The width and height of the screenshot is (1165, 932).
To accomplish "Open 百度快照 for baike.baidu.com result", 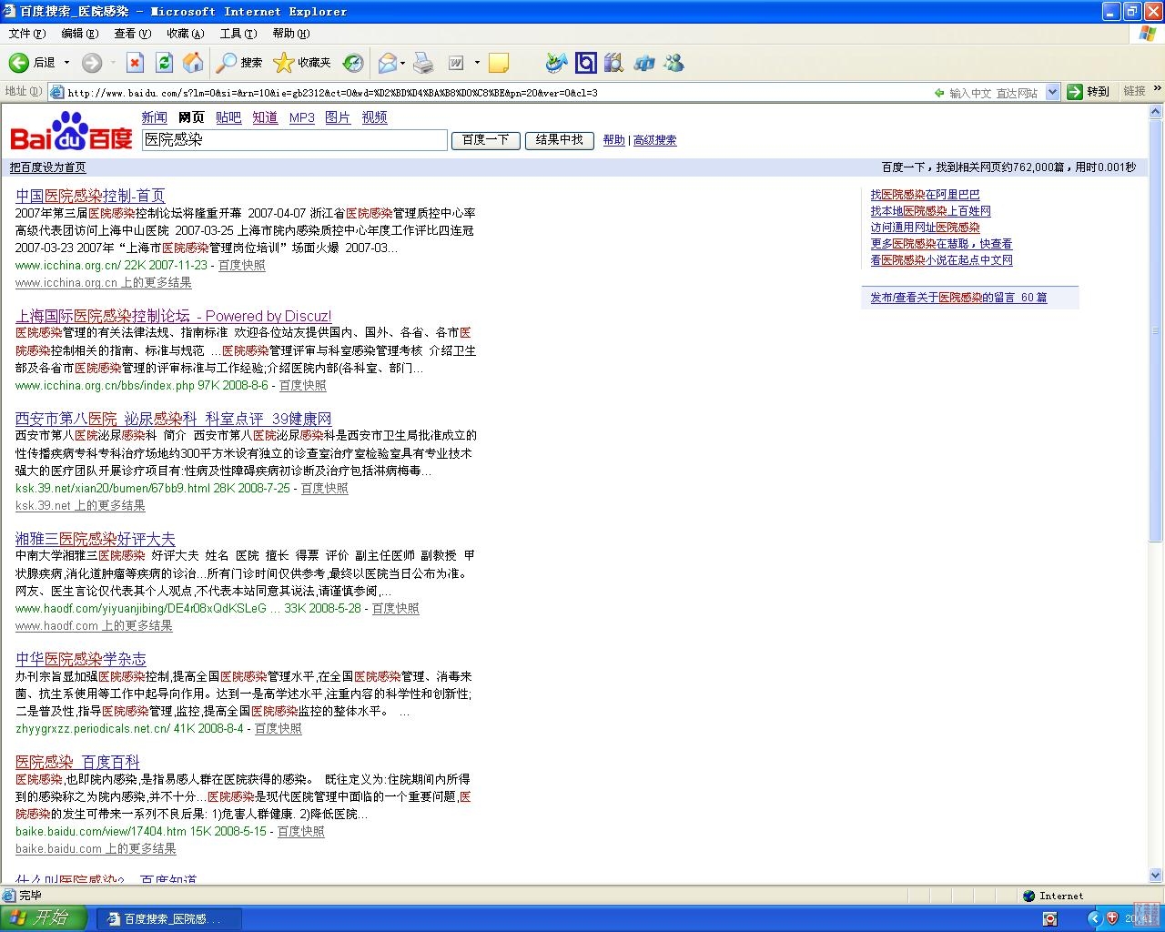I will point(300,832).
